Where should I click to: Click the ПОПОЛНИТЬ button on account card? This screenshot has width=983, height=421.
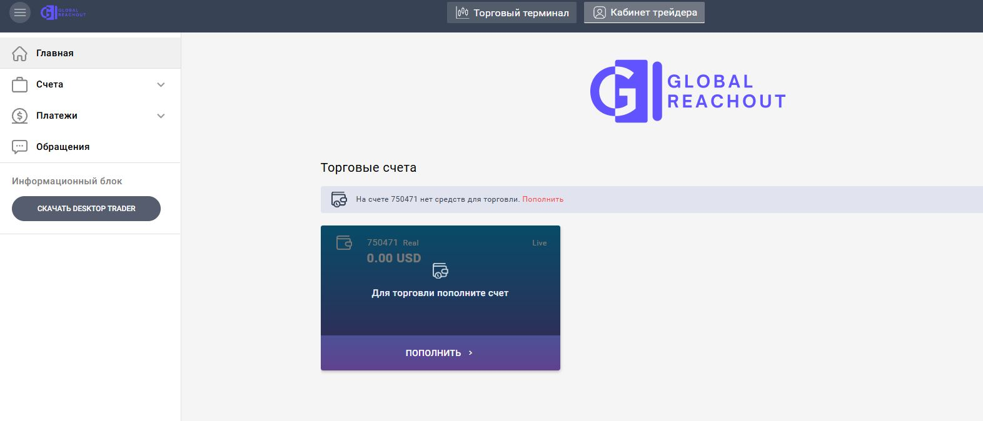coord(440,353)
